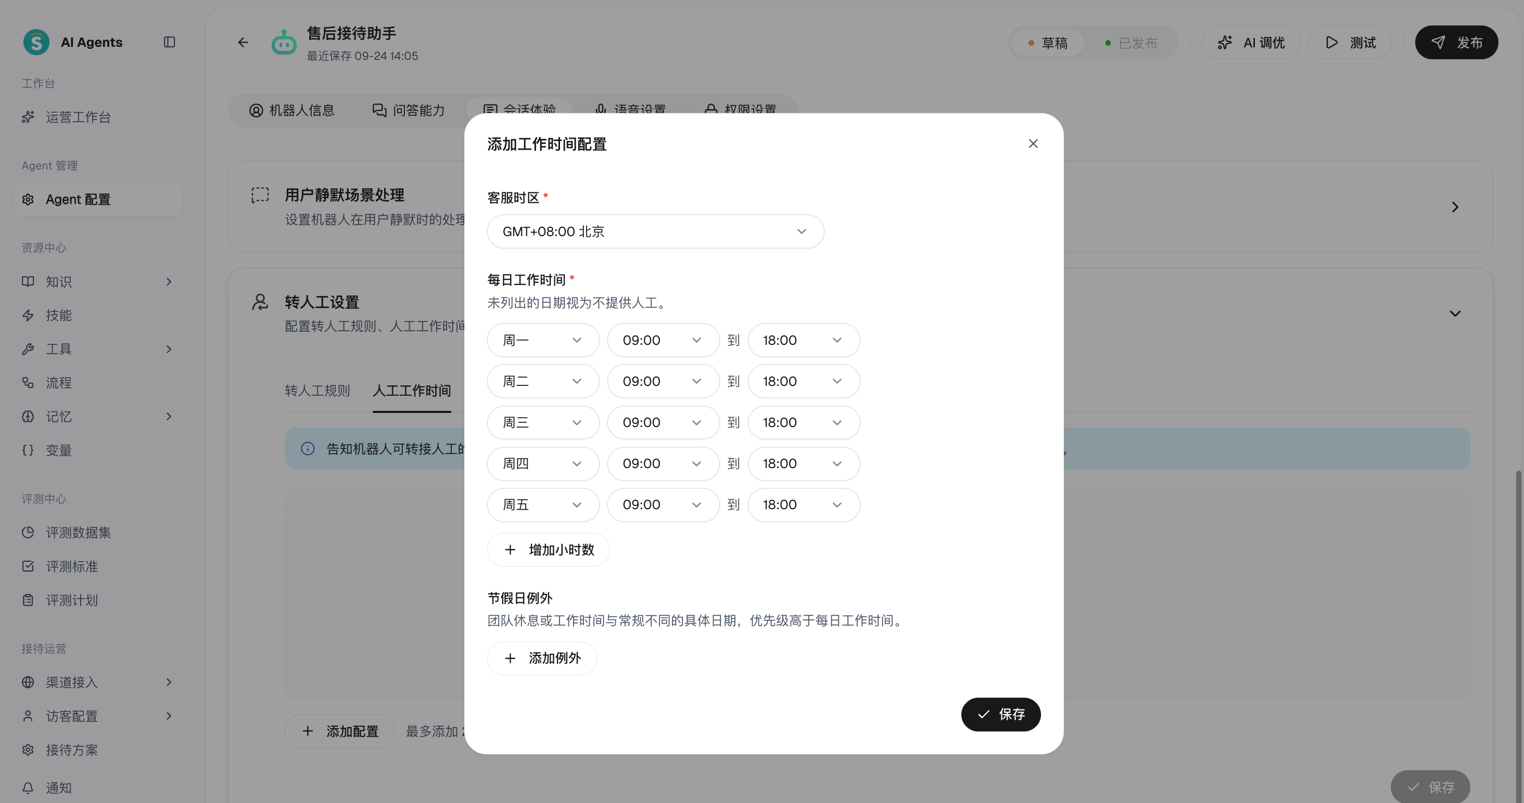Select the 人工工作时间 tab

click(x=412, y=391)
